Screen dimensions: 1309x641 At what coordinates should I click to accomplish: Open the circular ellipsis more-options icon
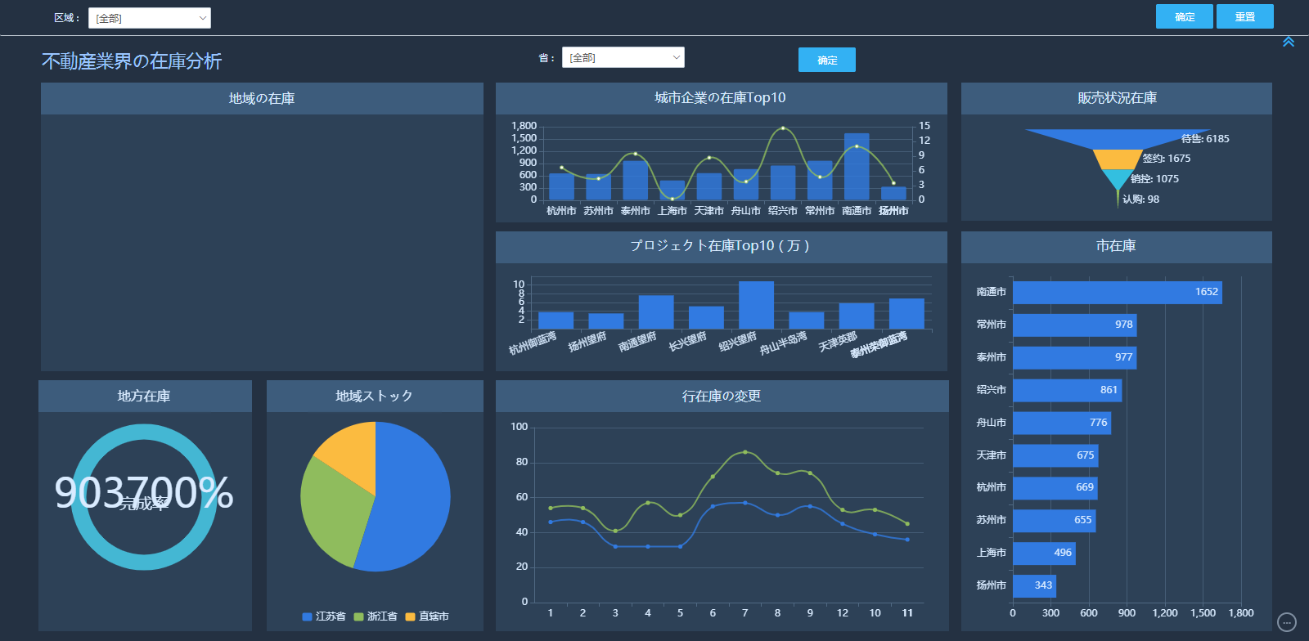coord(1287,622)
